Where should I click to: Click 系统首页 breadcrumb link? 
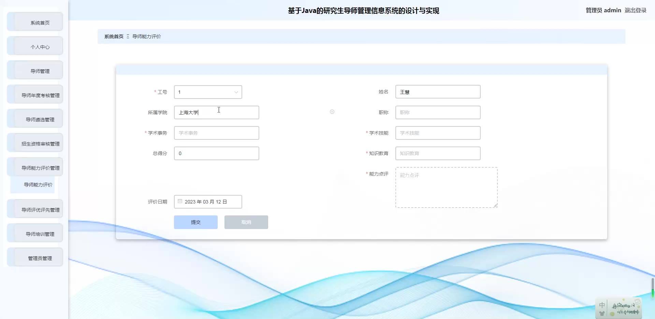[114, 36]
